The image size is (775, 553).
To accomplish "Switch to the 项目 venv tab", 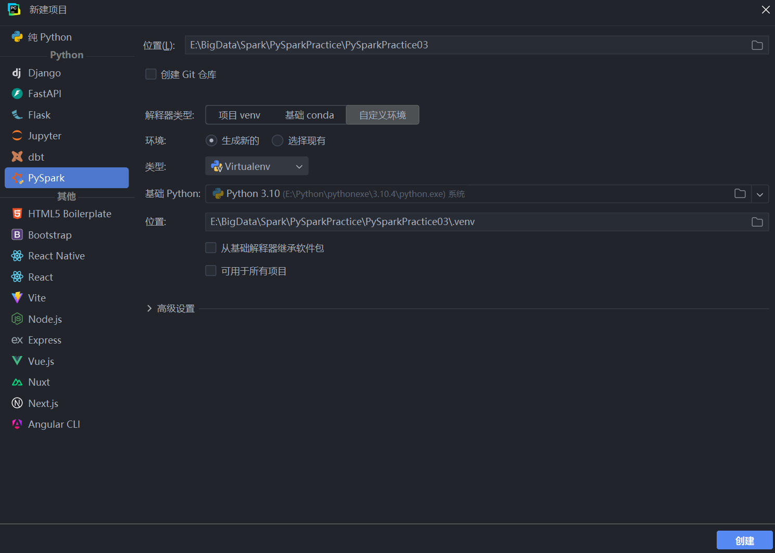I will [x=239, y=115].
